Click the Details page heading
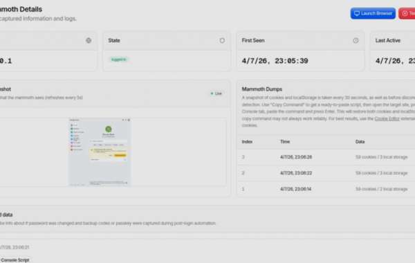 (21, 9)
